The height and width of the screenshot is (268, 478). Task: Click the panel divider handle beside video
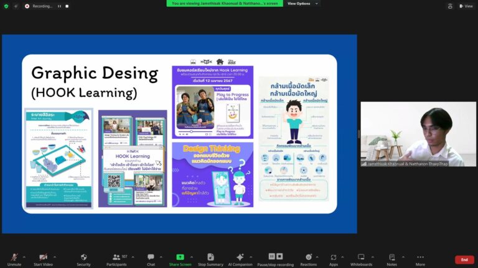pyautogui.click(x=358, y=134)
